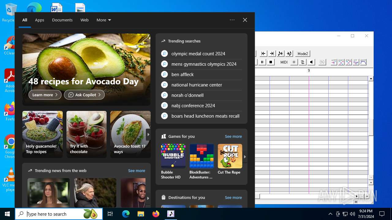Show hidden system tray icons
Image resolution: width=392 pixels, height=220 pixels.
point(330,214)
